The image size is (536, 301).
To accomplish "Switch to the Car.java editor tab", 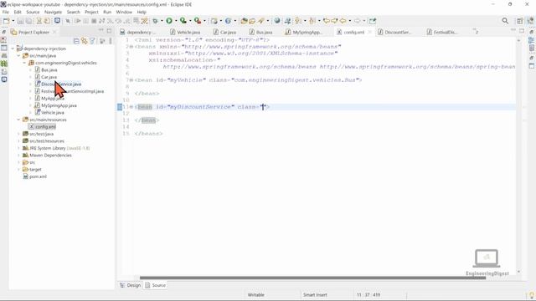I will [224, 32].
